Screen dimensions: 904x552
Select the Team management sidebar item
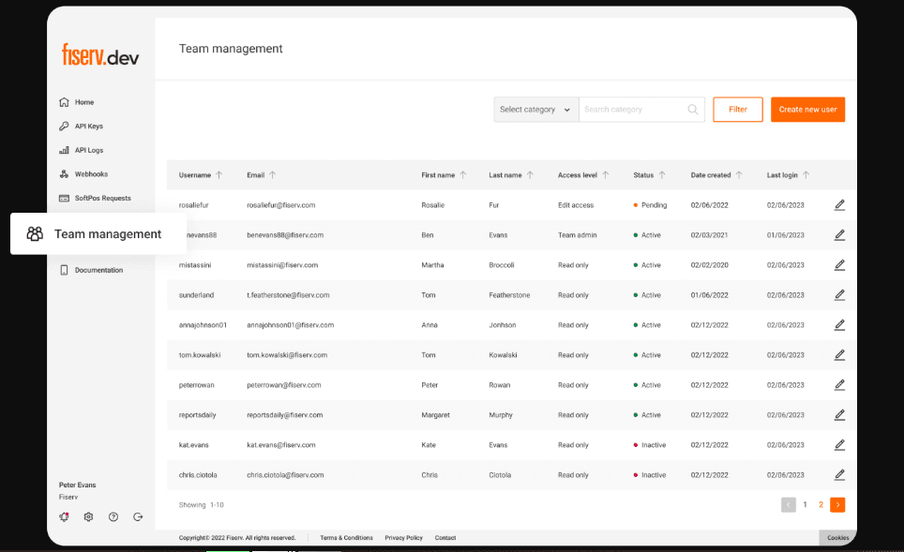point(98,234)
